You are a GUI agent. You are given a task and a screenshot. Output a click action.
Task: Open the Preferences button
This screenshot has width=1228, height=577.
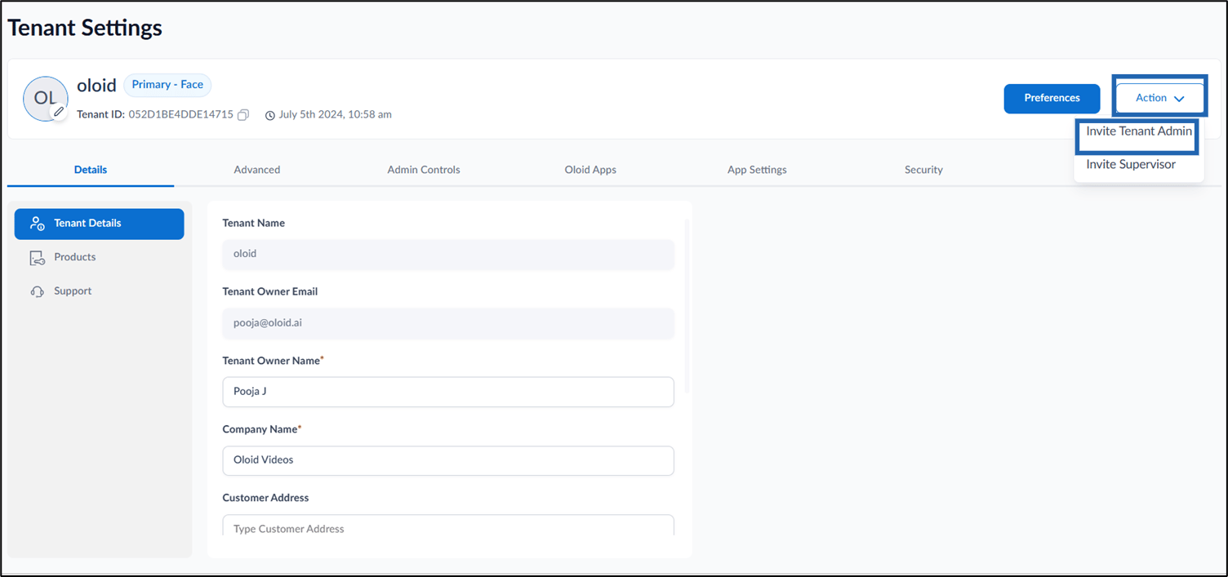1052,98
